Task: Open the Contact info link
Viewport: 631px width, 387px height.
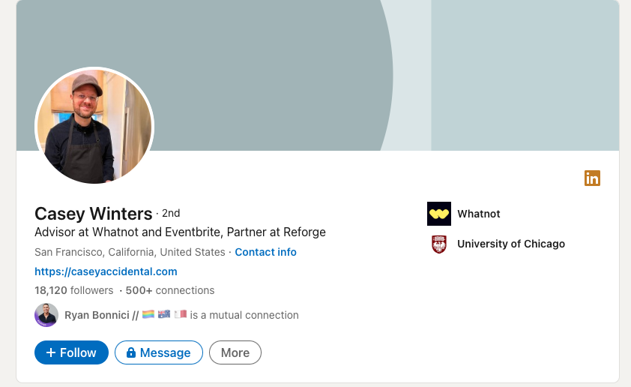Action: [x=265, y=252]
